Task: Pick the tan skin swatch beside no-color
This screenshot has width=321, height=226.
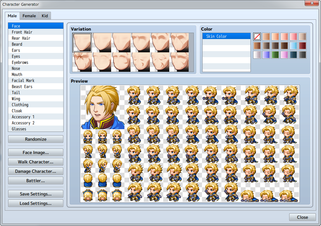Action: pos(266,37)
